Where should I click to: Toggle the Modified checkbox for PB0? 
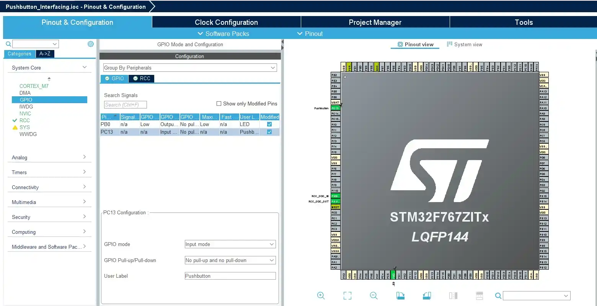coord(269,124)
